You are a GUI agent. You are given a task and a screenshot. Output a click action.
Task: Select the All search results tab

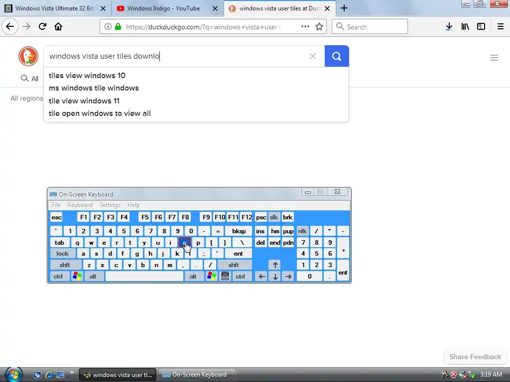29,78
